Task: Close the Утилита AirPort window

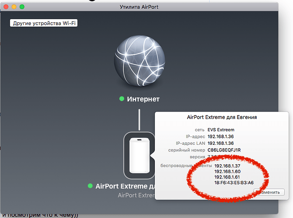Action: coord(6,7)
